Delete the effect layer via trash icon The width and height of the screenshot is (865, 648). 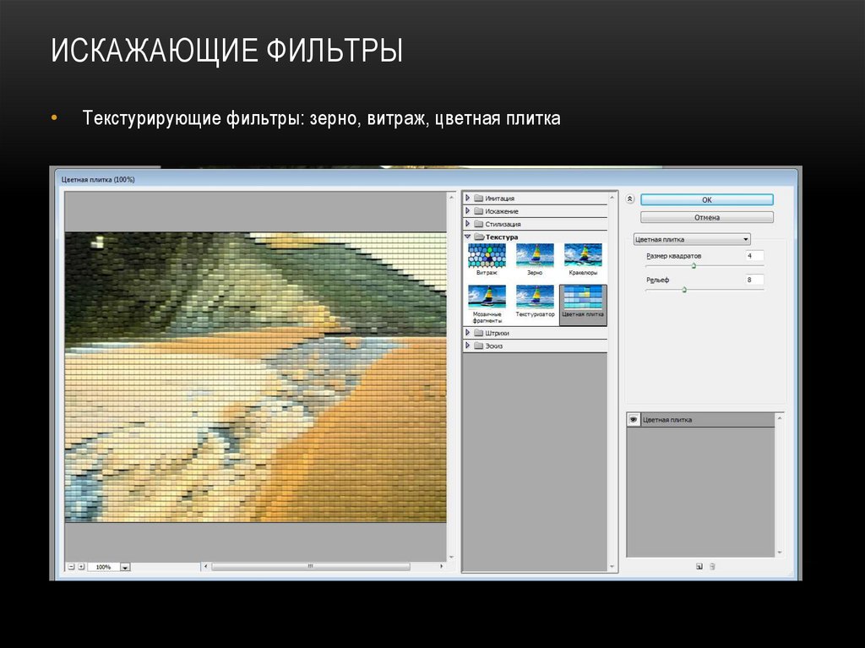click(712, 567)
